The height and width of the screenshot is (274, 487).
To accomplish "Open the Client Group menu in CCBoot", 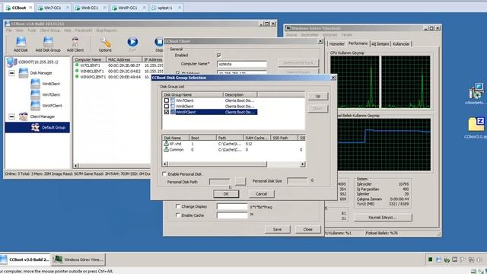I will (49, 30).
